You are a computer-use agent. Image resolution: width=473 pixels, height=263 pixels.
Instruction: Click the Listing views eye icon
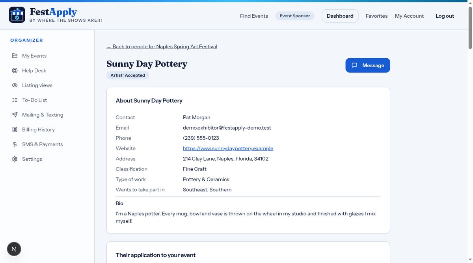tap(15, 85)
